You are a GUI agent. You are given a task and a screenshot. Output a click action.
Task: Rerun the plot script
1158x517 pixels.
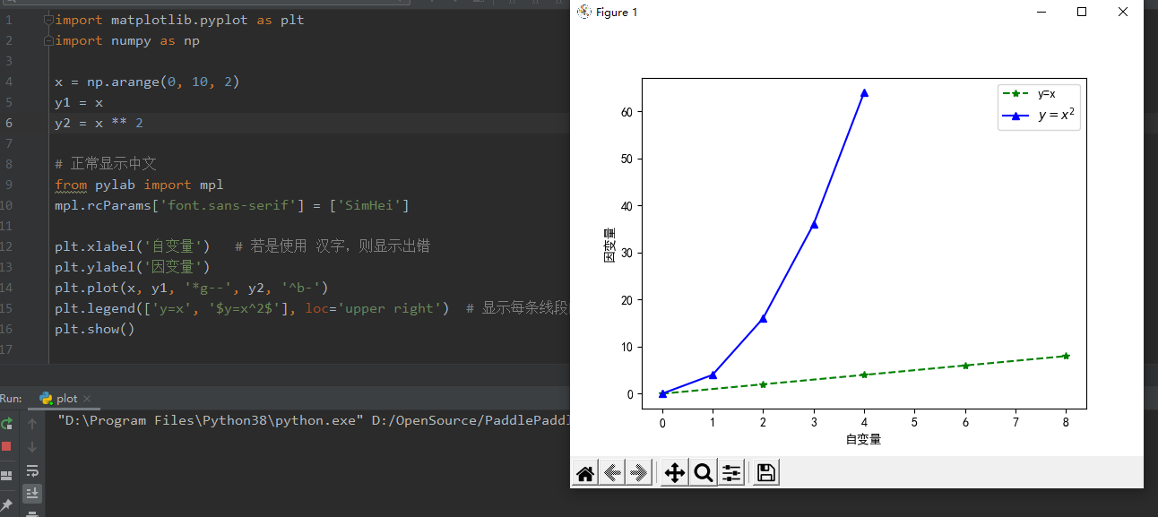pyautogui.click(x=6, y=423)
